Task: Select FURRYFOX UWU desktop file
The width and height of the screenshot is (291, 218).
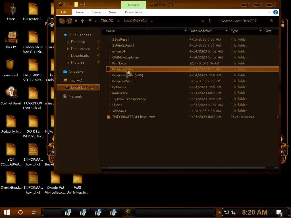Action: coord(33,98)
